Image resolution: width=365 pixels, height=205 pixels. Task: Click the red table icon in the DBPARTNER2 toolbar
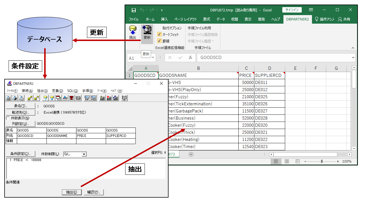tap(72, 98)
